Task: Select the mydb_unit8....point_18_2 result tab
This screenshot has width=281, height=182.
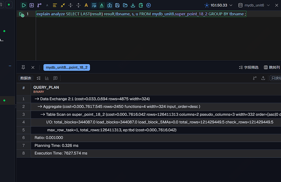Action: tap(67, 67)
